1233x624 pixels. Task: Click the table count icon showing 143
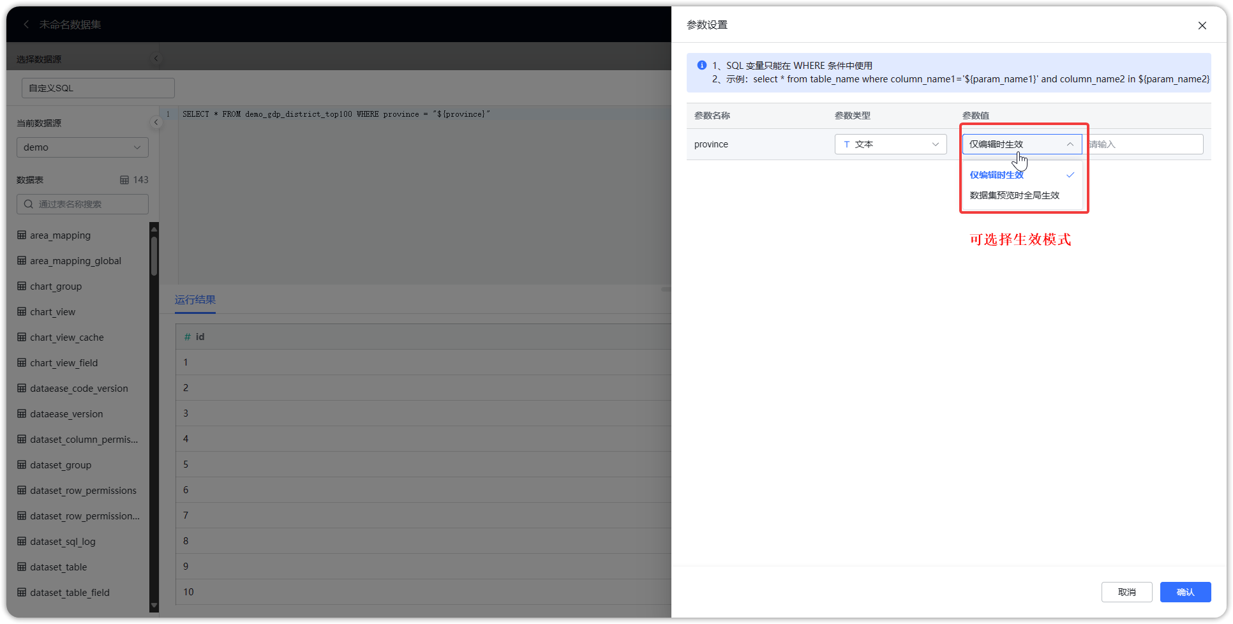pyautogui.click(x=125, y=180)
